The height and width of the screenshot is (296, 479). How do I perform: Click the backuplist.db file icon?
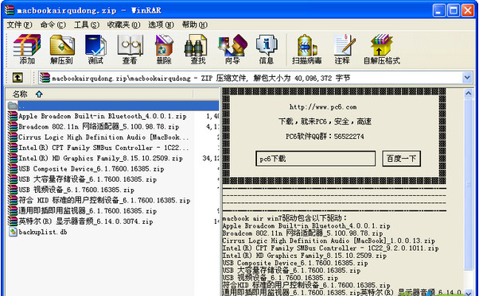coord(13,232)
